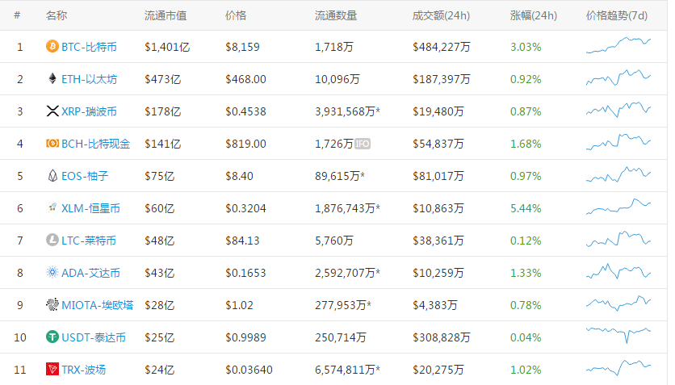View the BTC 7-day price trend chart

618,47
